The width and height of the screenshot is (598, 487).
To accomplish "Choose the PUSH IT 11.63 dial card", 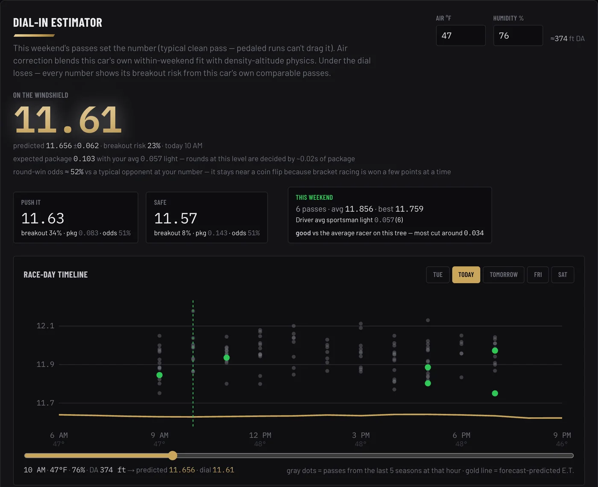I will tap(76, 217).
